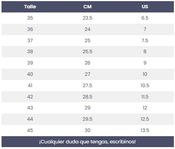Select size 36 in Talle column
Viewport: 175px width, 149px height.
[x=30, y=29]
